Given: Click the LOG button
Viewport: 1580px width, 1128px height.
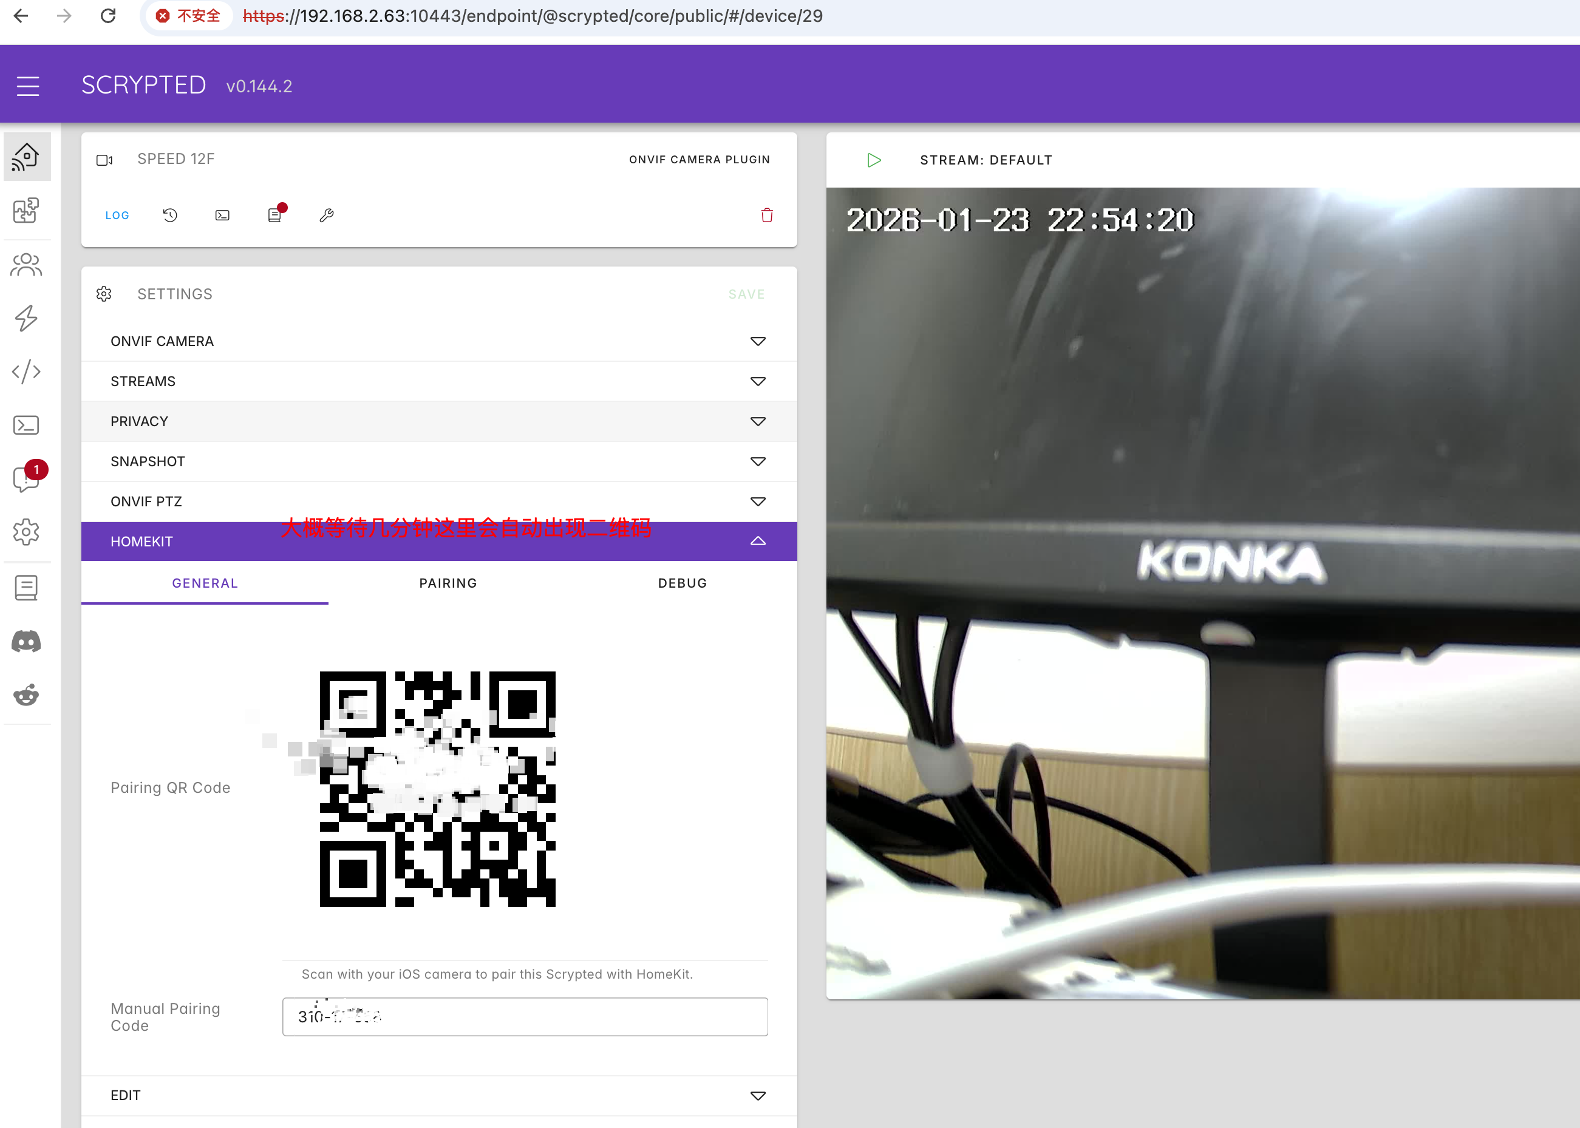Looking at the screenshot, I should coord(117,216).
